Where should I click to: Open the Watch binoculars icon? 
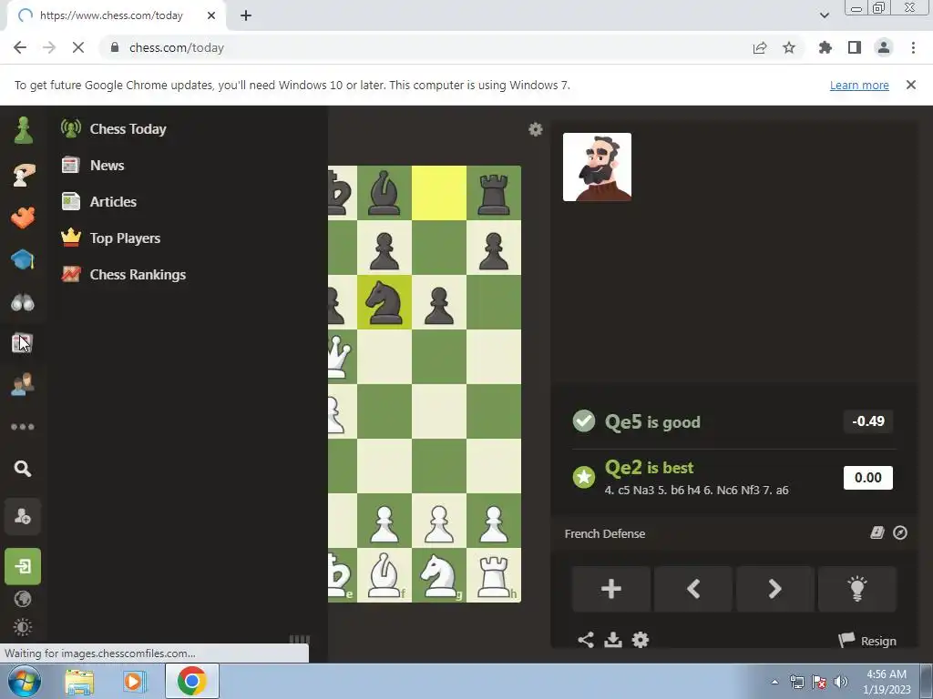[23, 302]
